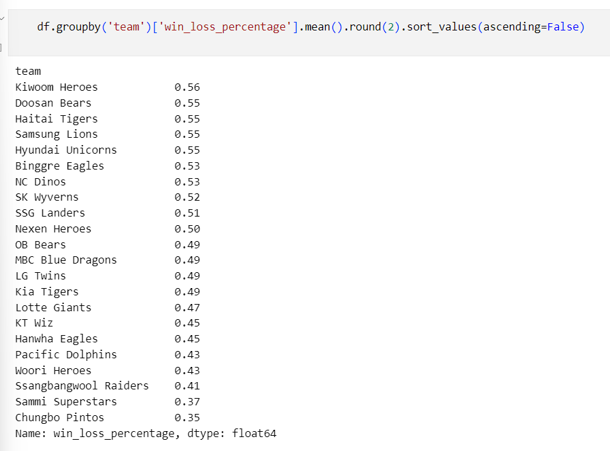Select the 'Chungbo Pintos' row label
The image size is (610, 451).
pyautogui.click(x=60, y=417)
